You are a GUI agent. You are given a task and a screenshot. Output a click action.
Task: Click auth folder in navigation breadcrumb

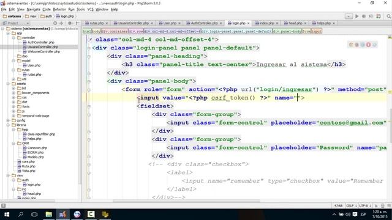[x=47, y=16]
